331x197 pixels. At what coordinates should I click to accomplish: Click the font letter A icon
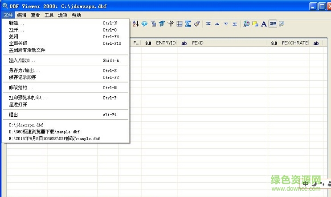pos(264,24)
